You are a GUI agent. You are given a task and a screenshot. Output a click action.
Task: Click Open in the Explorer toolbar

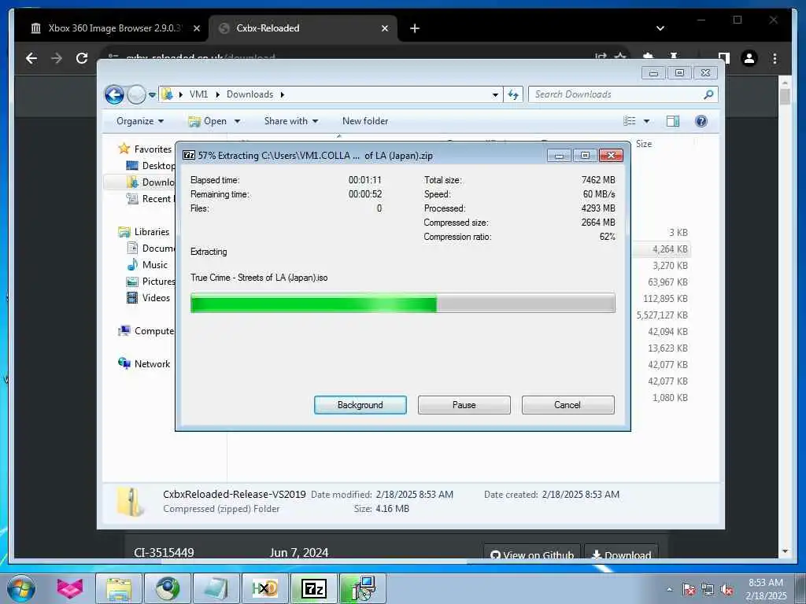(208, 121)
